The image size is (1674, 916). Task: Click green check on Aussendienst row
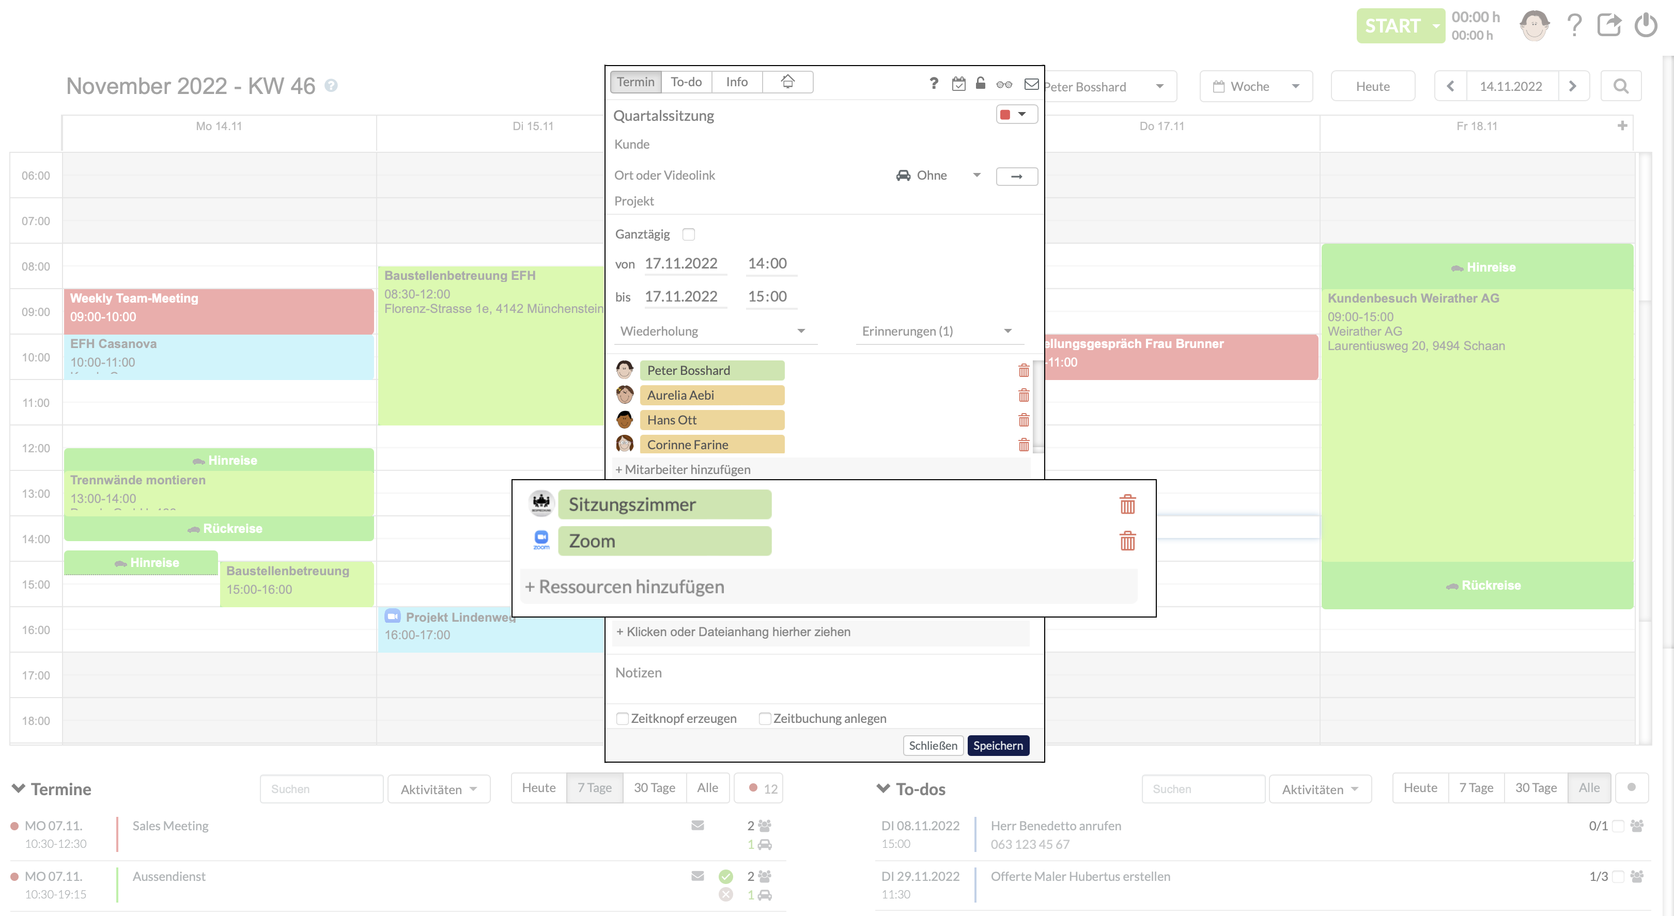[726, 876]
